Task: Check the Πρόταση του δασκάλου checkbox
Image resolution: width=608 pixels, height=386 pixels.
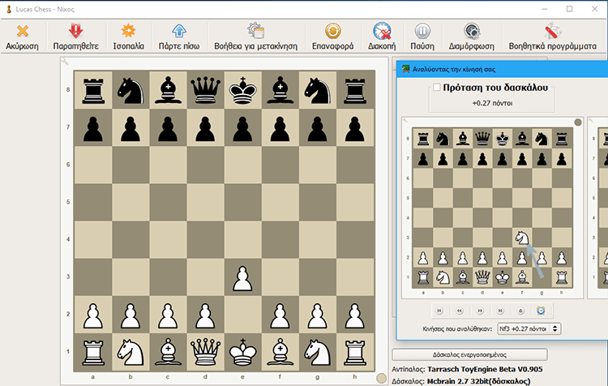Action: tap(437, 88)
